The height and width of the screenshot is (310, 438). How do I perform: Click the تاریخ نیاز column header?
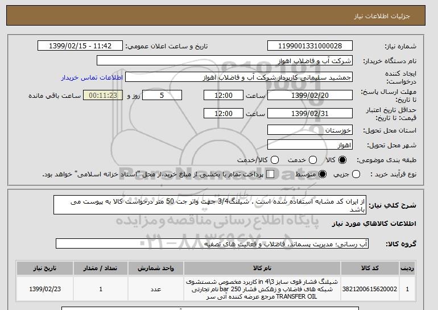[45, 268]
